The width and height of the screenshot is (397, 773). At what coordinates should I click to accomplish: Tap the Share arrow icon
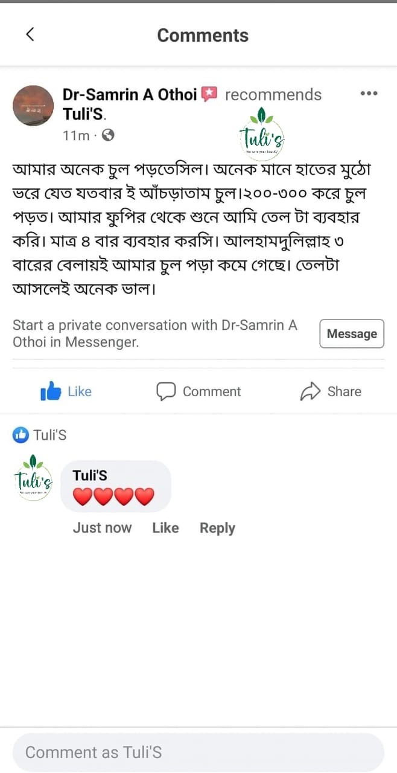310,391
